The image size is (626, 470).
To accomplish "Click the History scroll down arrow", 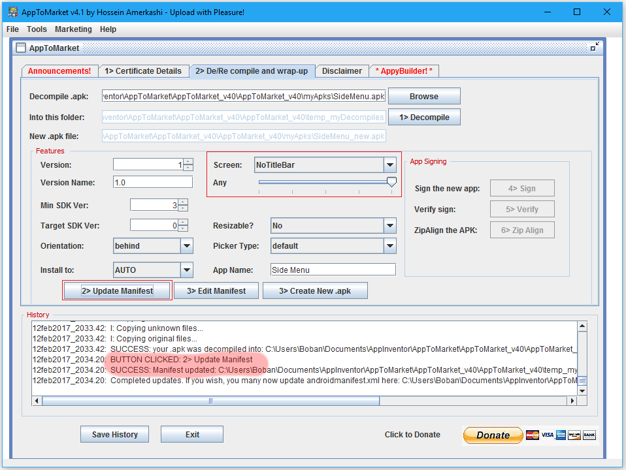I will tap(582, 390).
